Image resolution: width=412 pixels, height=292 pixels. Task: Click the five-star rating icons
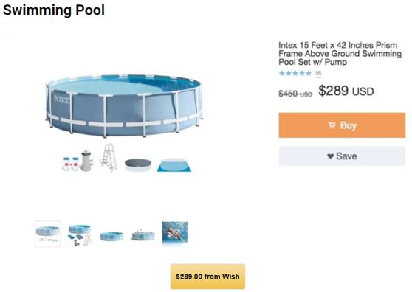point(295,73)
